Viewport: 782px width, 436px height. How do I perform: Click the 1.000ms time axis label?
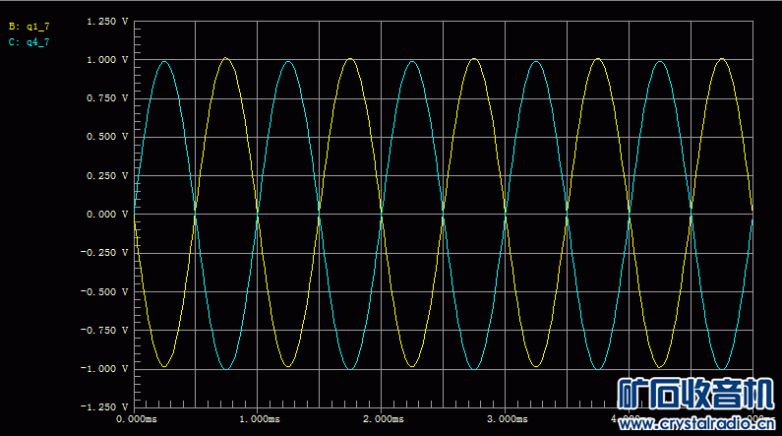tap(260, 419)
